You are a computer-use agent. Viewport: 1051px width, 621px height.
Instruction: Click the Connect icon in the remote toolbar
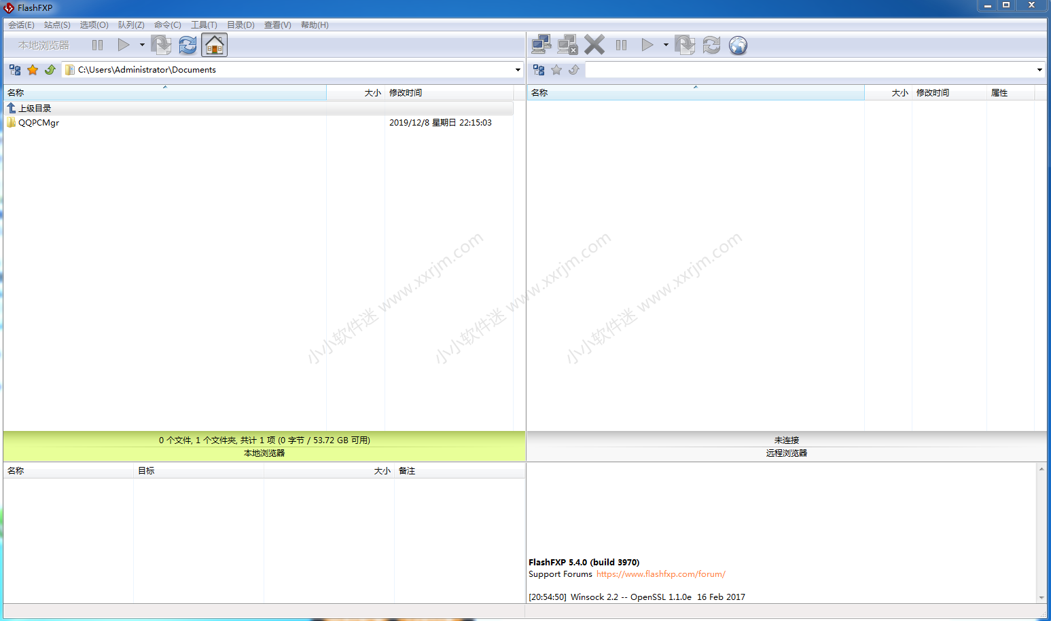pyautogui.click(x=541, y=45)
